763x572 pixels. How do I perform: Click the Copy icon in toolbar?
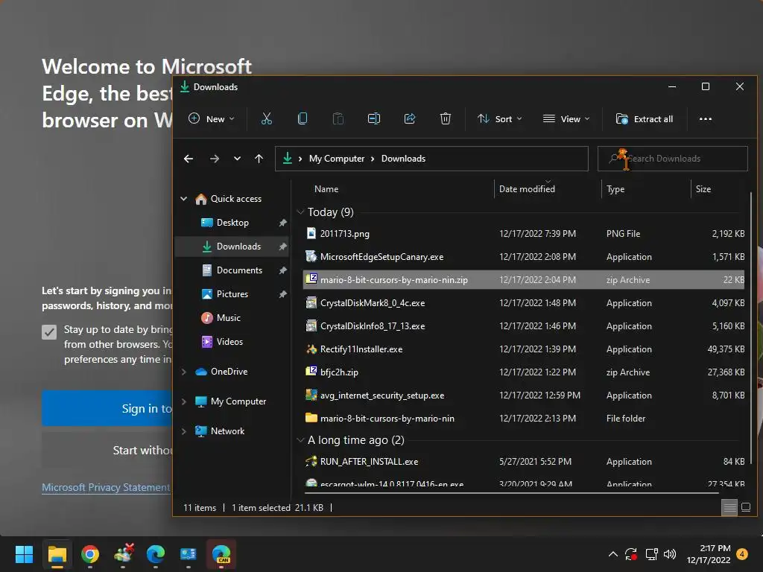point(303,118)
